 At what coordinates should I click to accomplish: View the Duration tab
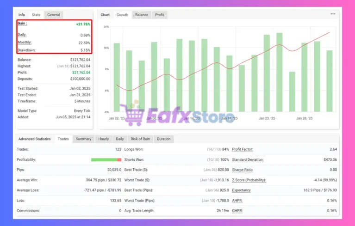click(x=163, y=139)
